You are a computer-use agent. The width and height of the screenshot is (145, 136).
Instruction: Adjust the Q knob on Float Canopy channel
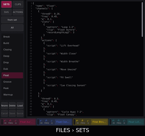coord(52,122)
